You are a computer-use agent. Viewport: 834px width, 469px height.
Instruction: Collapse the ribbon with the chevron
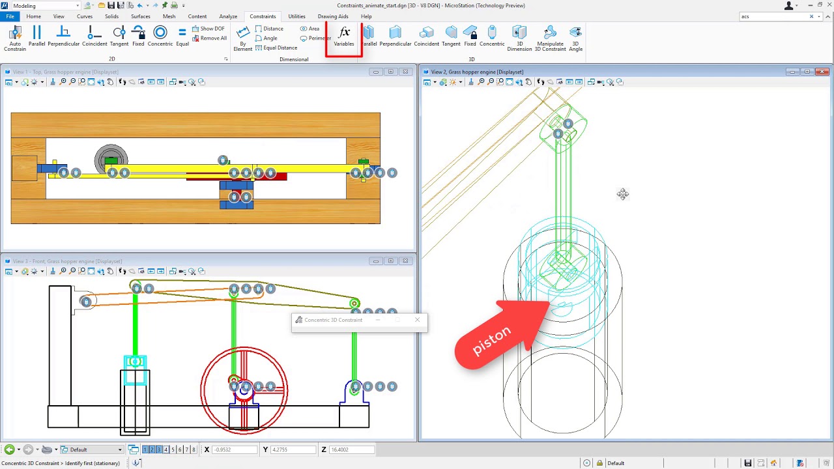coord(827,16)
